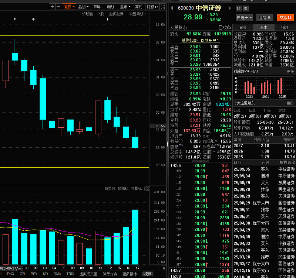The image size is (296, 278).
Task: Select the 虚拟成交量 indicator tab
Action: 88,274
